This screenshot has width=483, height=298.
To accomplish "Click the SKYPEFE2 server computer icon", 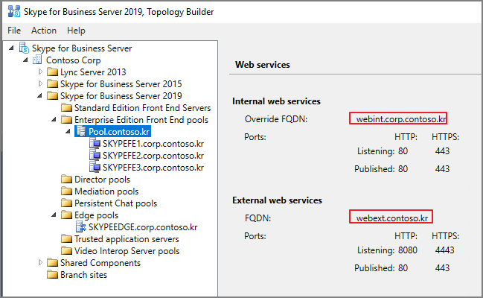I will [95, 156].
